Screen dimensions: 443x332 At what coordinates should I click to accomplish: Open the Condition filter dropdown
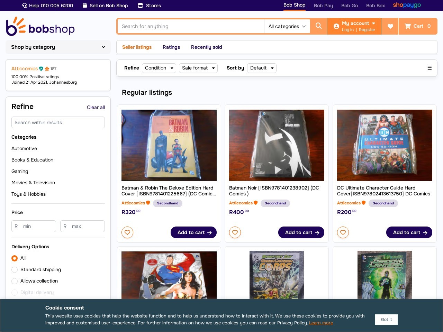159,68
